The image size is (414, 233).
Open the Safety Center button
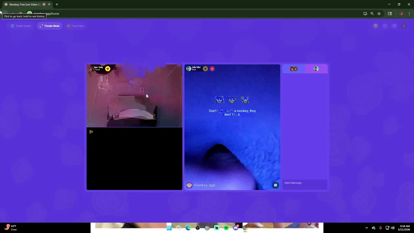21,26
